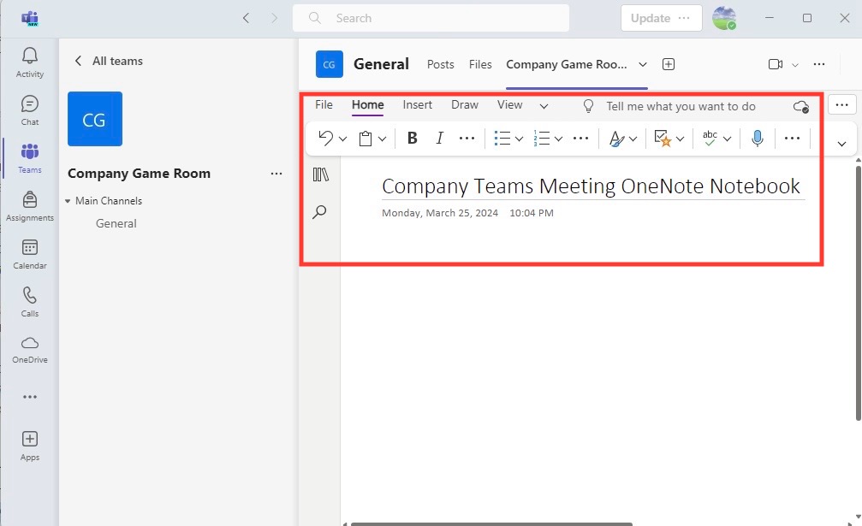
Task: Show more paragraph options after numbering
Action: [580, 139]
